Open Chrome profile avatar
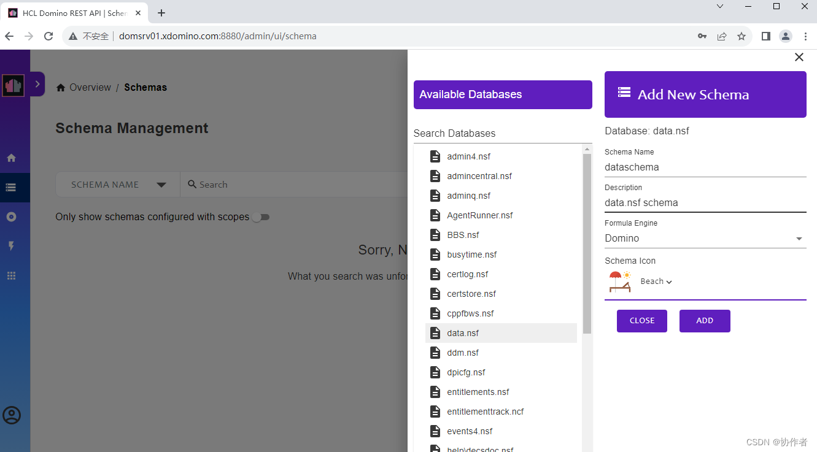Viewport: 817px width, 452px height. [x=786, y=36]
